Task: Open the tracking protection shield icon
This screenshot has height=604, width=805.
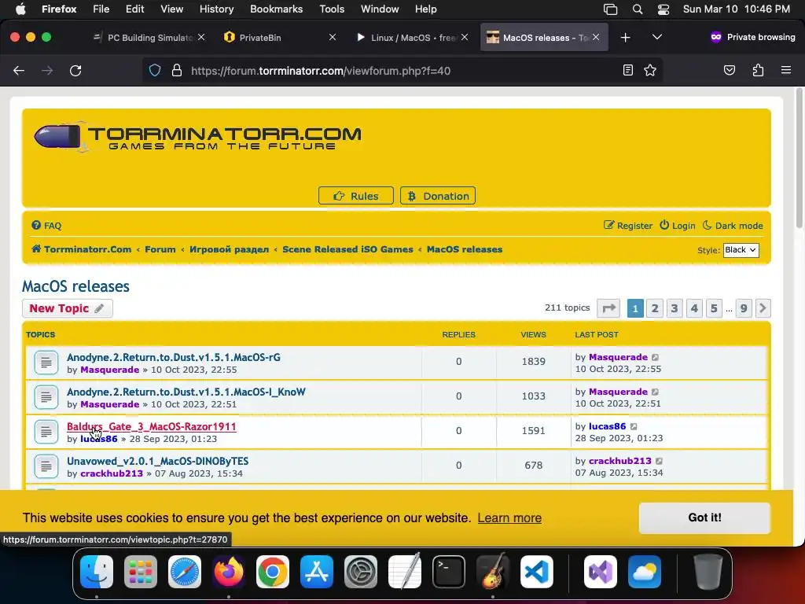Action: pyautogui.click(x=155, y=70)
